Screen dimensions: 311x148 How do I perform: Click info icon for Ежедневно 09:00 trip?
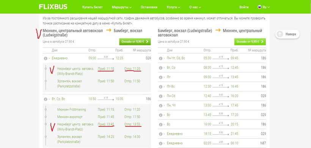pyautogui.click(x=46, y=59)
